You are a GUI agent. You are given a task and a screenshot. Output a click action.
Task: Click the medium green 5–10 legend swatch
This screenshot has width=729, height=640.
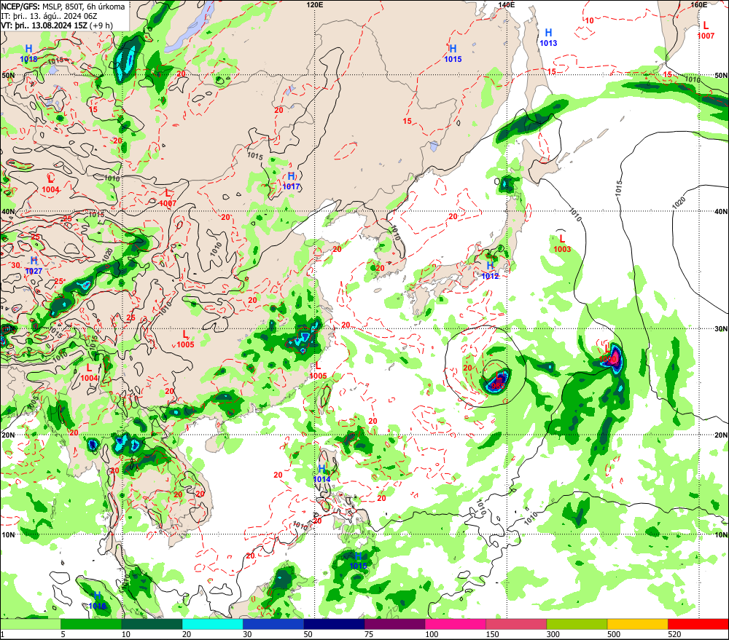point(91,624)
